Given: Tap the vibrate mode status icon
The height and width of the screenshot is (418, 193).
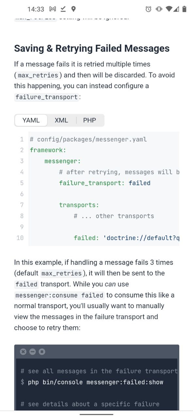Looking at the screenshot, I should pyautogui.click(x=159, y=9).
